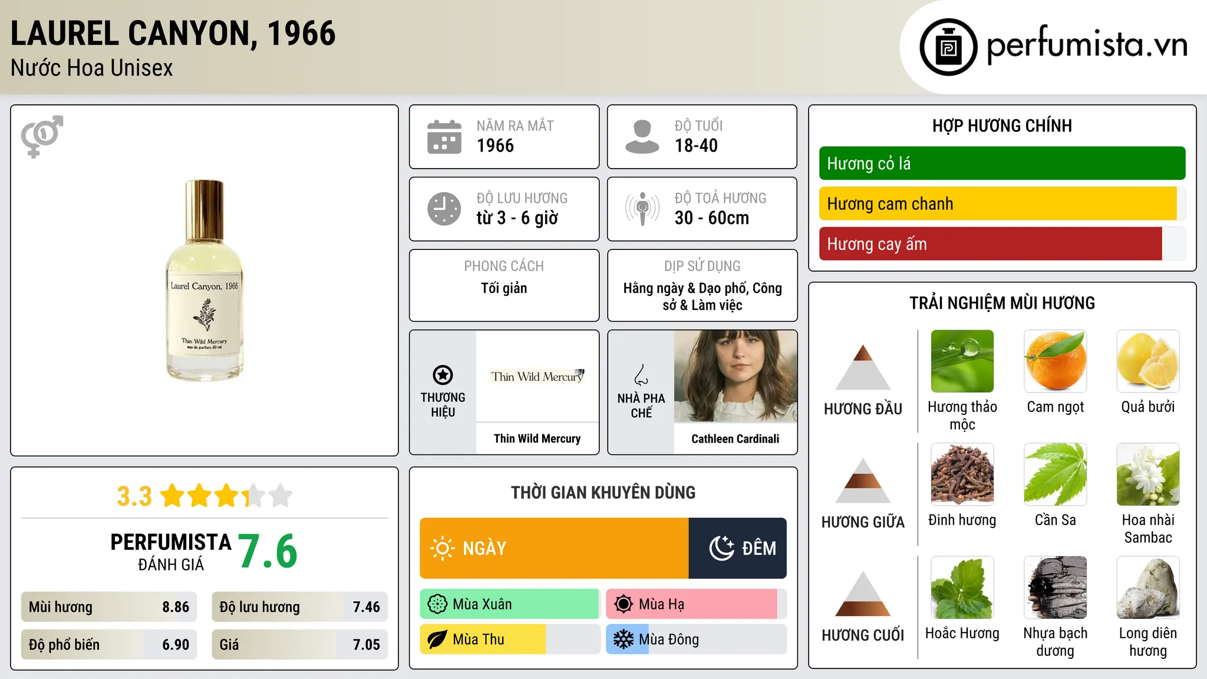Click the age range value 18-40
1207x679 pixels.
point(696,146)
